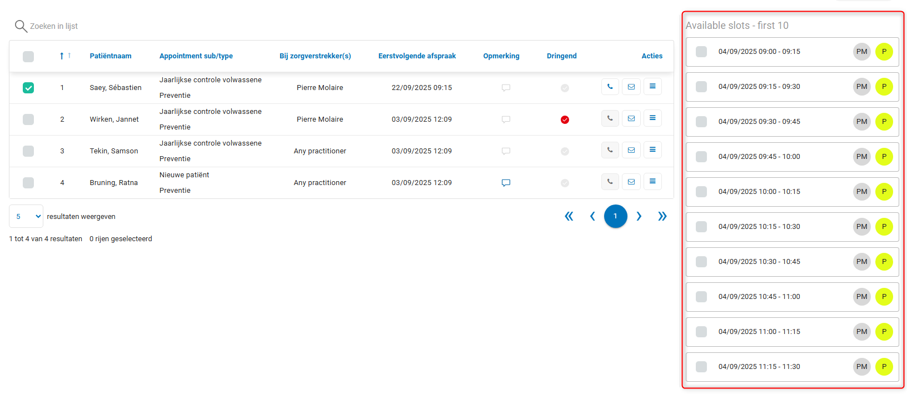This screenshot has height=394, width=907.
Task: Open results-per-page dropdown showing 5
Action: coord(26,216)
